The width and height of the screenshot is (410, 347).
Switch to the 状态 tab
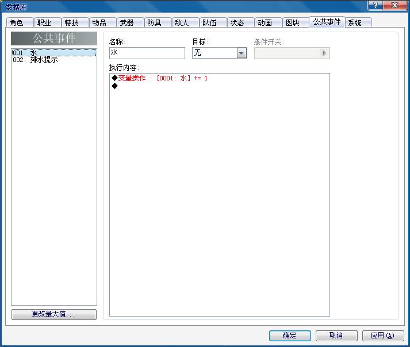241,23
